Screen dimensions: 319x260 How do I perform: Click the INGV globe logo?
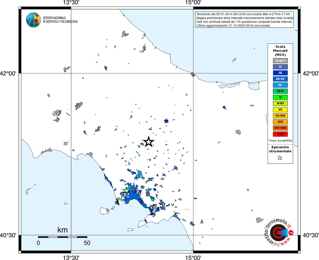pyautogui.click(x=34, y=20)
